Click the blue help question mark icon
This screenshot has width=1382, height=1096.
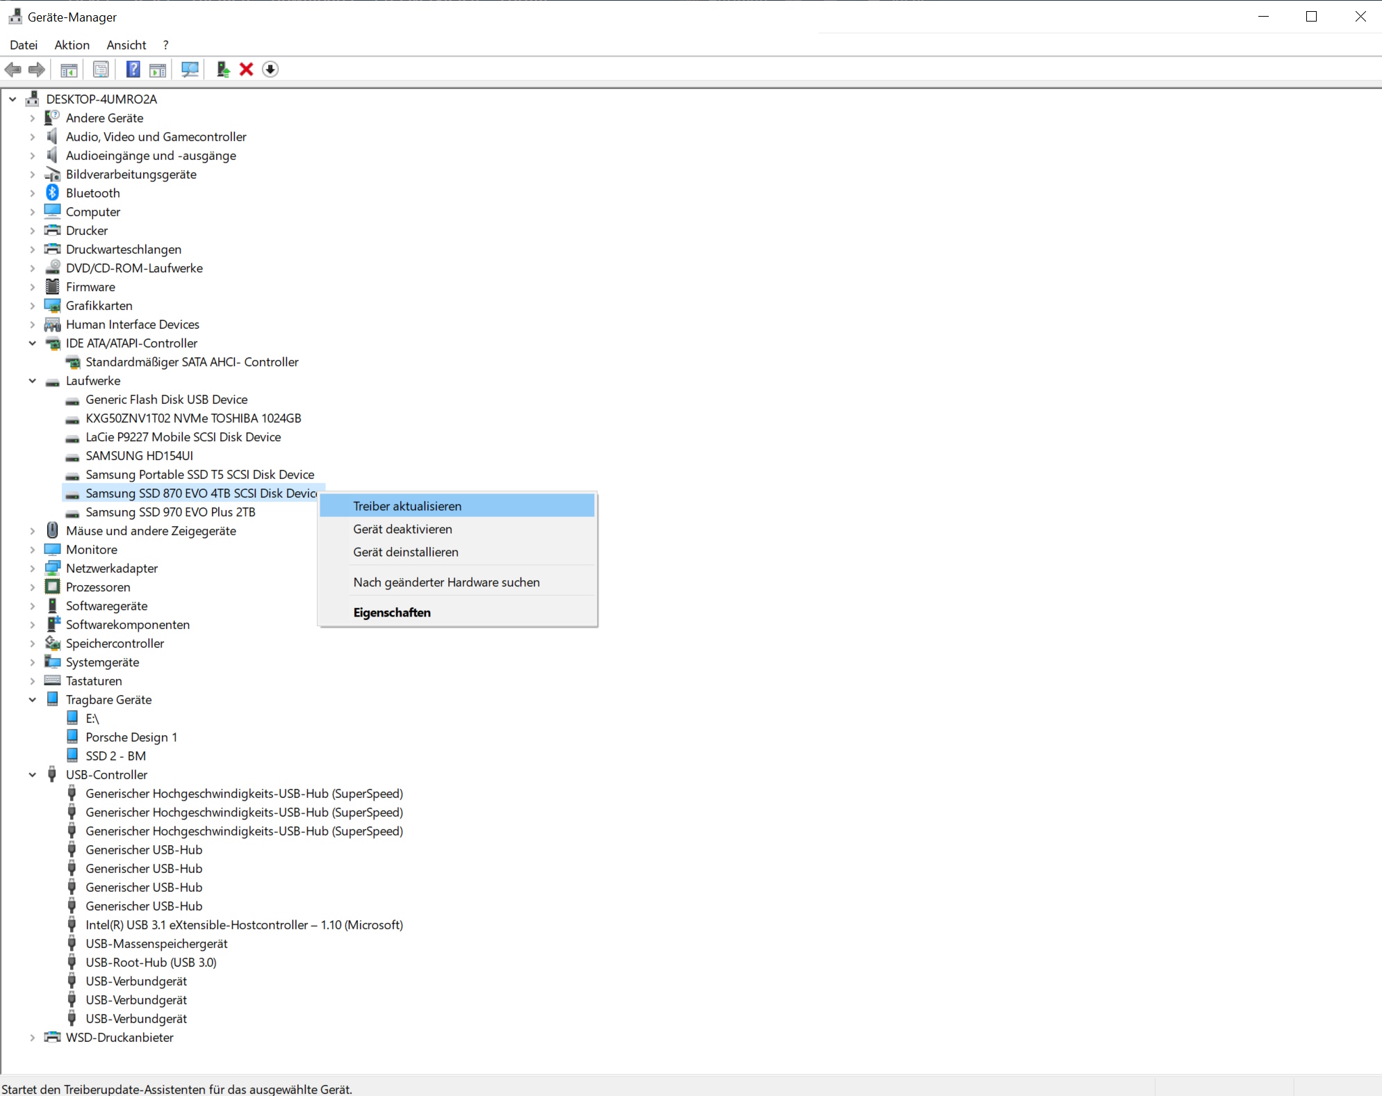click(x=133, y=69)
